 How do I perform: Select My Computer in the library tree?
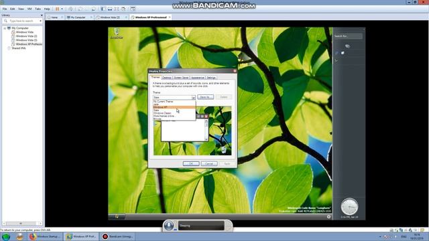[x=20, y=28]
